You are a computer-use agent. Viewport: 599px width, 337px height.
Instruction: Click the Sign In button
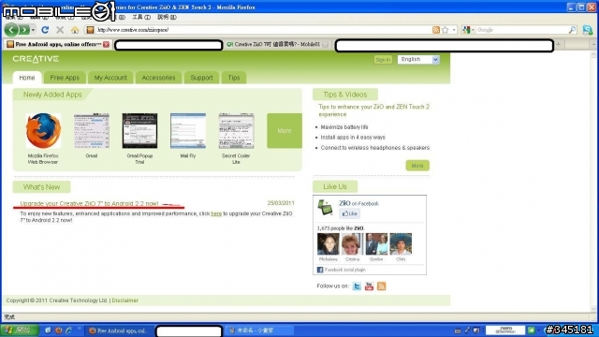pos(383,60)
